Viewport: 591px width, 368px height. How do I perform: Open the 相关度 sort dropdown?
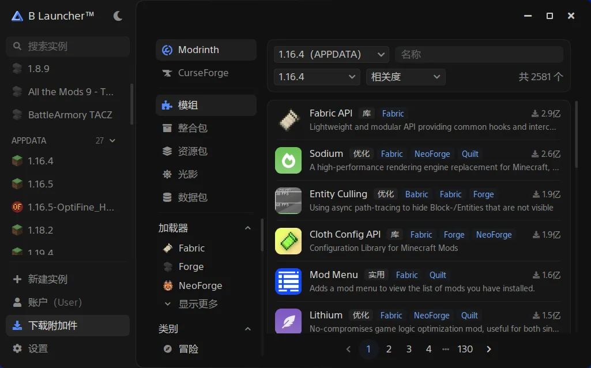tap(405, 77)
